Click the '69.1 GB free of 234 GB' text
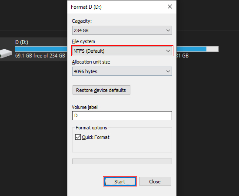The width and height of the screenshot is (239, 196). (x=40, y=56)
